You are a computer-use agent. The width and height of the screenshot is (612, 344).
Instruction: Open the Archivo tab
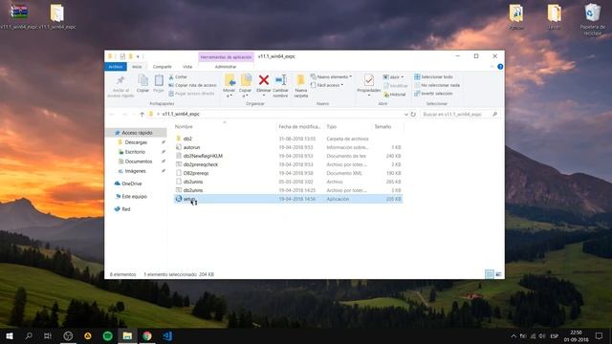pos(116,67)
